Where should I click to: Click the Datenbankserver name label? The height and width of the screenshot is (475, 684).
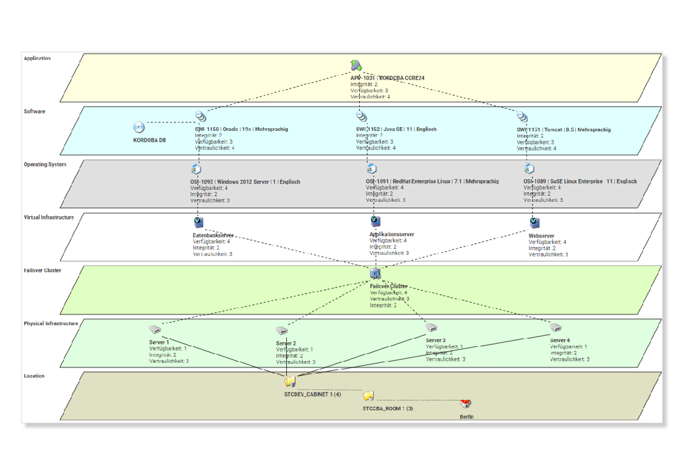point(213,236)
